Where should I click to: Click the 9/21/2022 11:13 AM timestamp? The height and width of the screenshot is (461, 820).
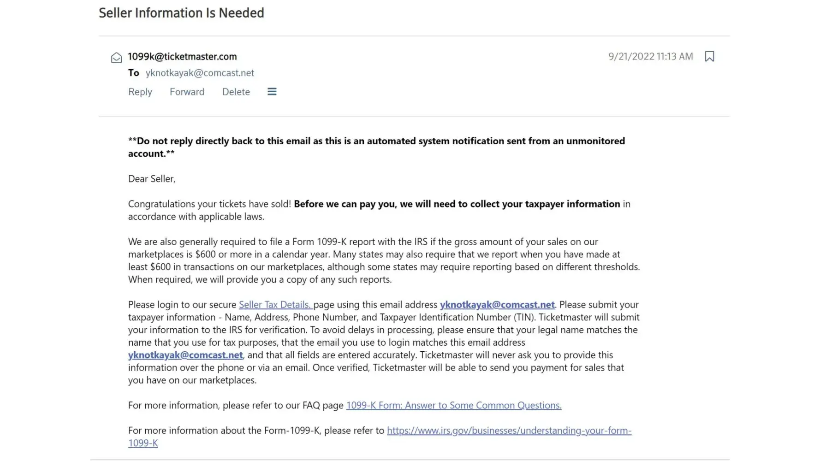click(x=650, y=56)
